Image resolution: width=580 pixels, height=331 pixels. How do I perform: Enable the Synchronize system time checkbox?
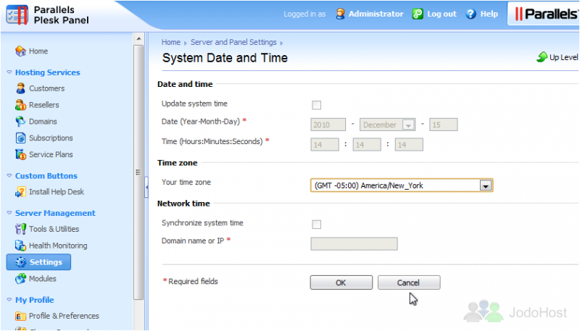(x=316, y=225)
